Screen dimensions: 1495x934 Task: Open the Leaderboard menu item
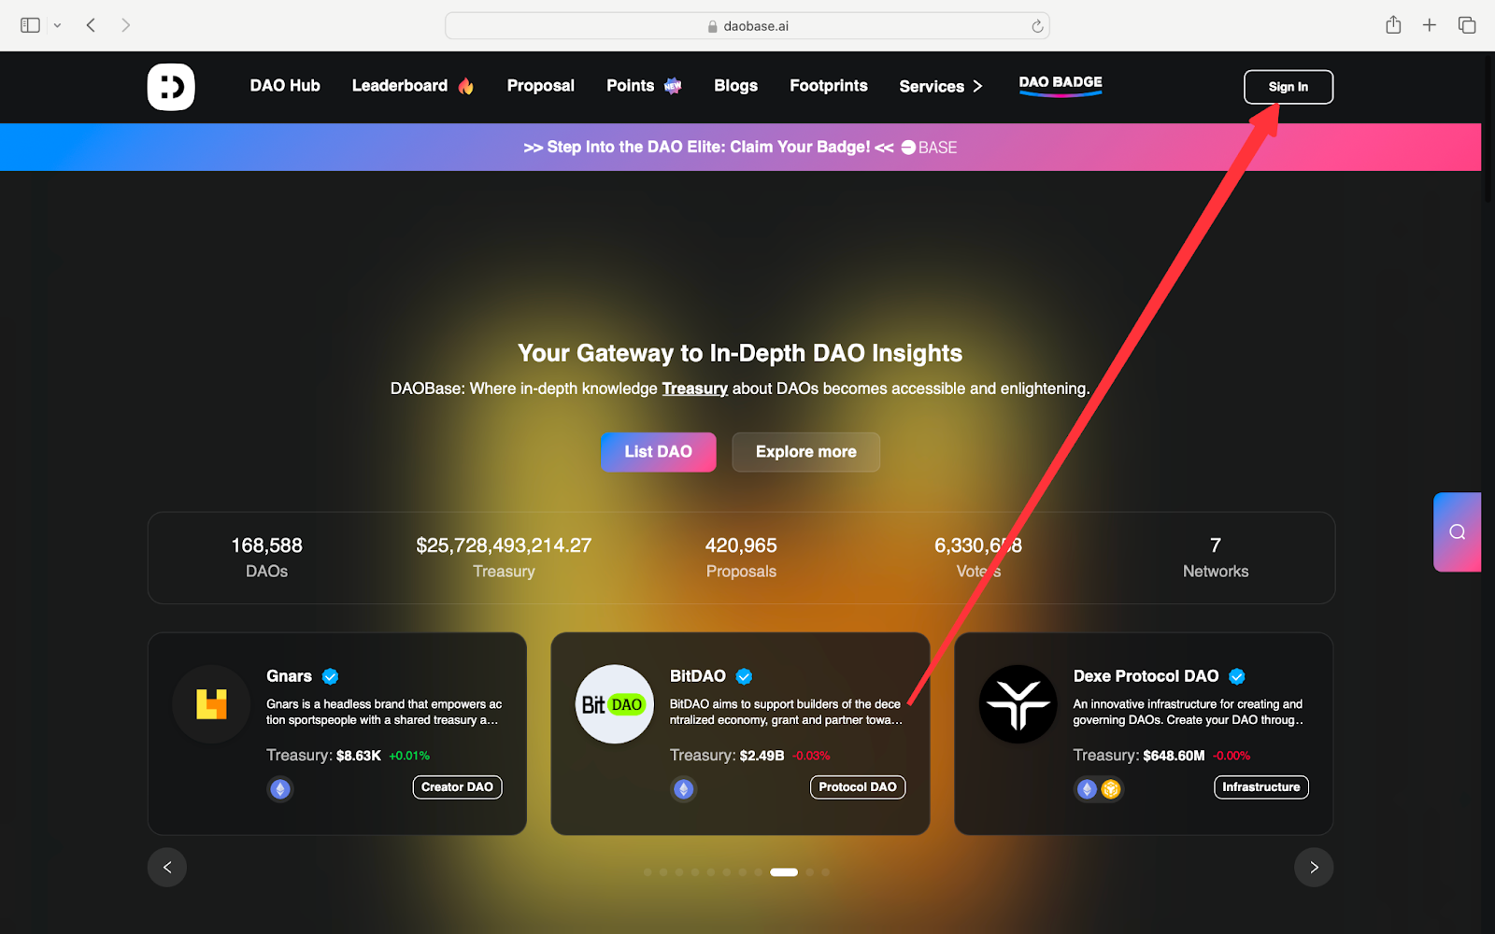pyautogui.click(x=412, y=86)
